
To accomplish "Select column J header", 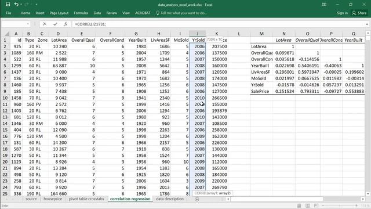I will click(197, 34).
